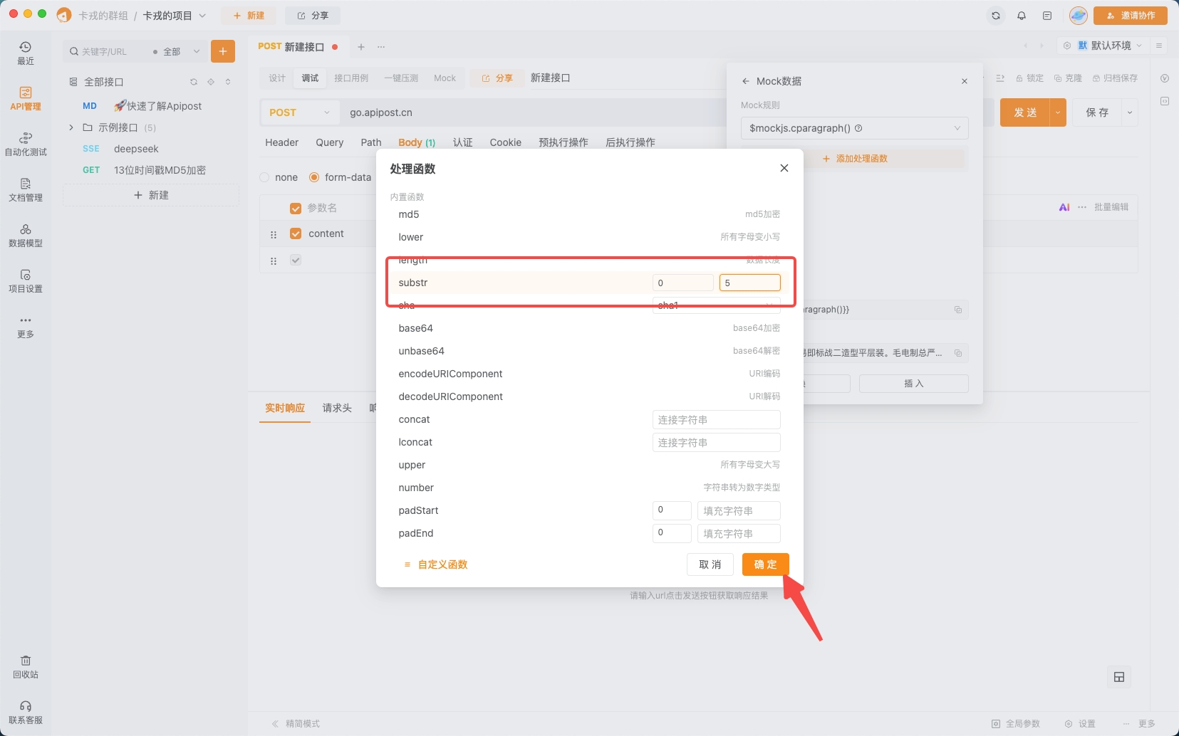Open the code snippet icon on right edge
Image resolution: width=1179 pixels, height=736 pixels.
1165,101
